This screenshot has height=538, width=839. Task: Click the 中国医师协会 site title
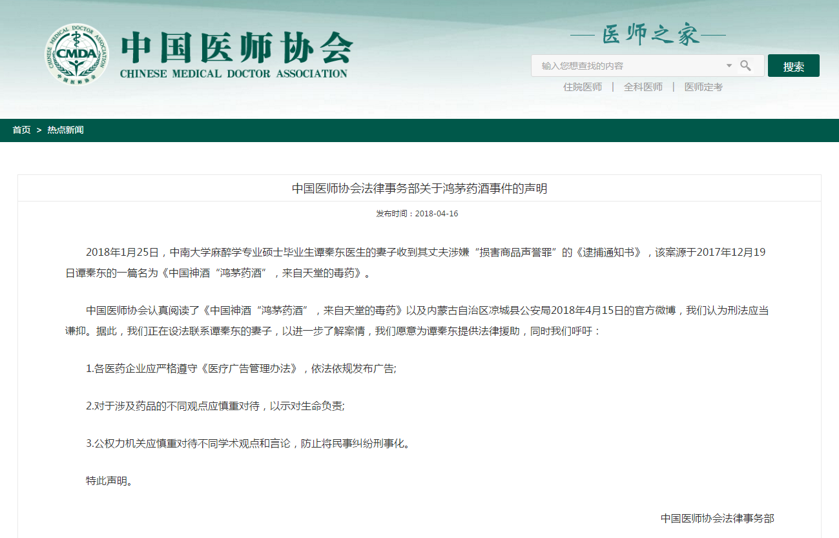tap(236, 47)
